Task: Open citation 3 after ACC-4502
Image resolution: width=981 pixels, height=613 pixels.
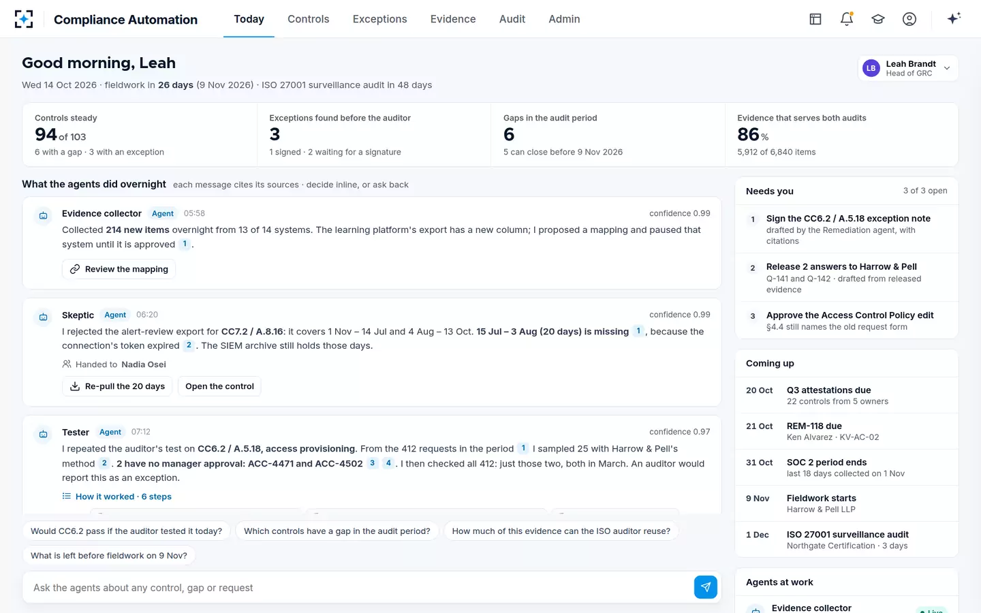Action: (x=372, y=463)
